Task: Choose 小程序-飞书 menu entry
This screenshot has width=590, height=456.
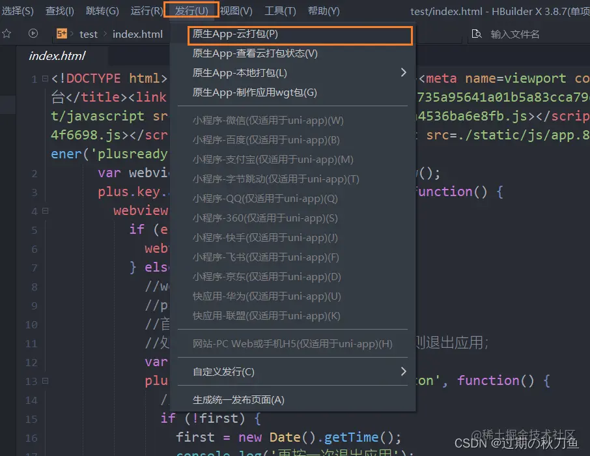Action: click(x=293, y=257)
